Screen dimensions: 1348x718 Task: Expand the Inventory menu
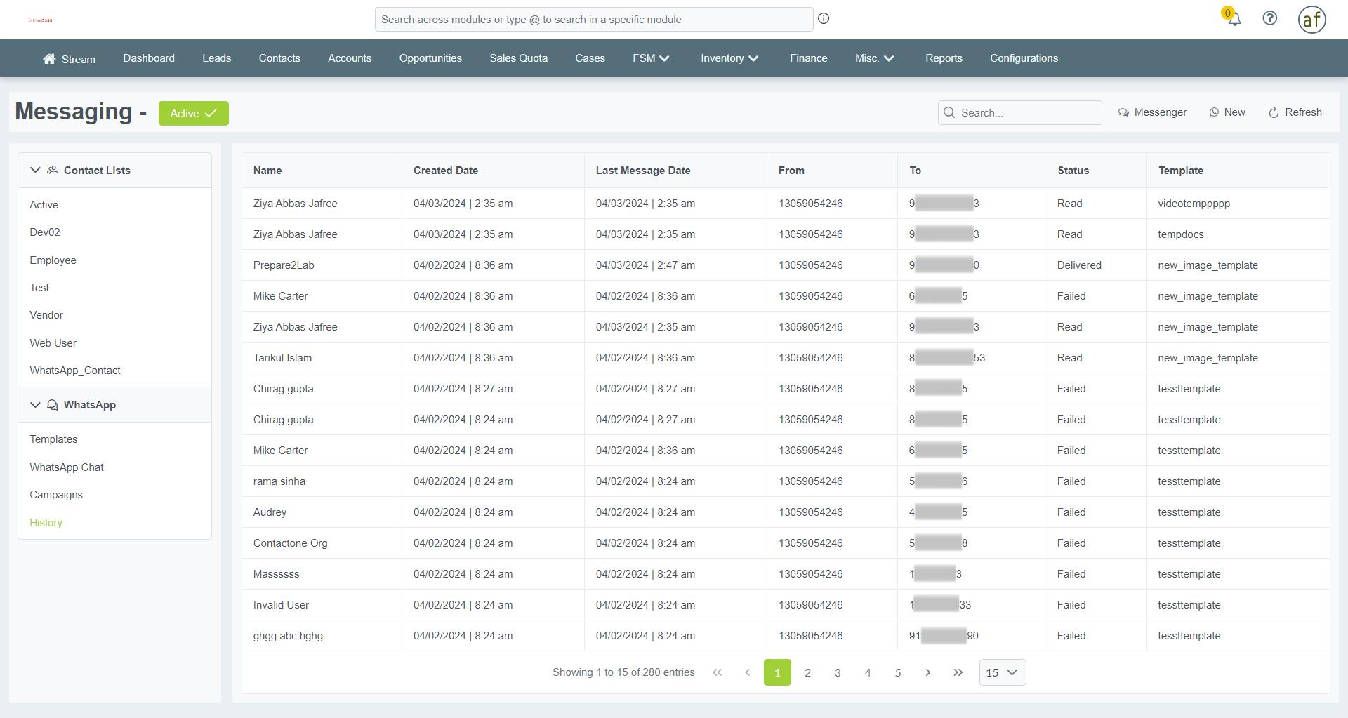(x=729, y=58)
